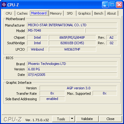The image size is (124, 124).
Task: Click the Chipset vendor Intel field
Action: click(x=37, y=37)
